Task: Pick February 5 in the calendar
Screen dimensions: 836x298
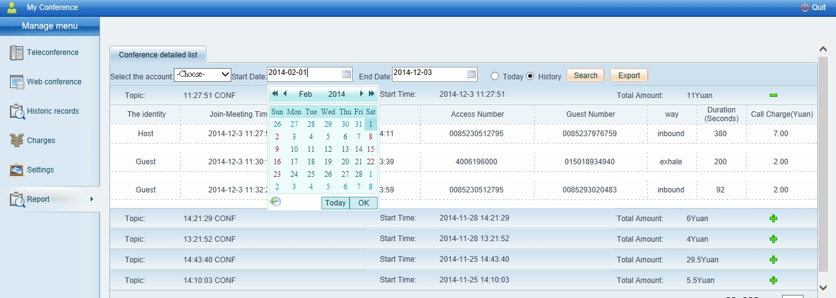Action: click(x=328, y=137)
